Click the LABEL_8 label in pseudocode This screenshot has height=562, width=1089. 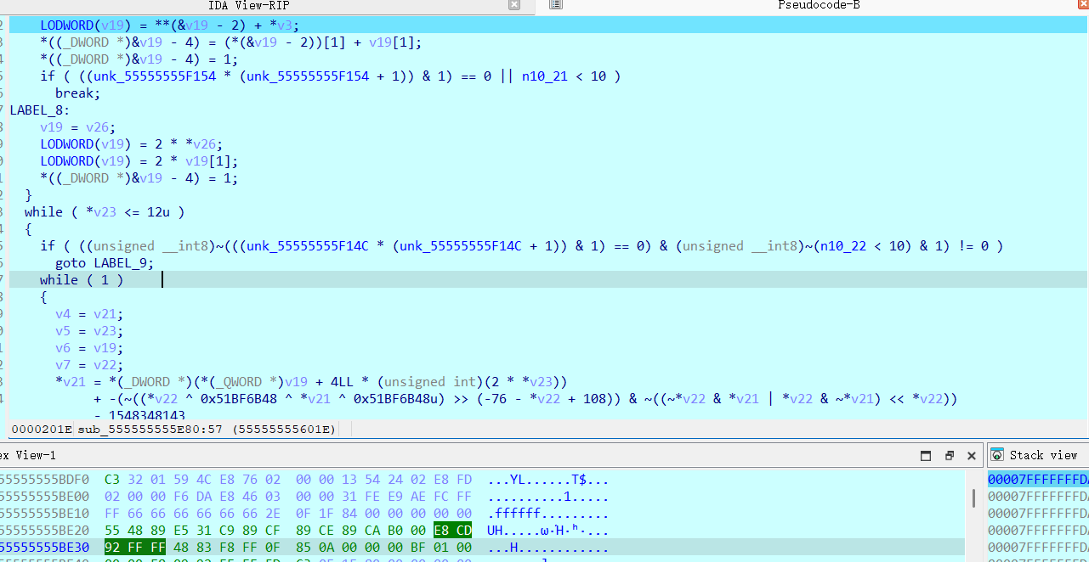point(39,110)
